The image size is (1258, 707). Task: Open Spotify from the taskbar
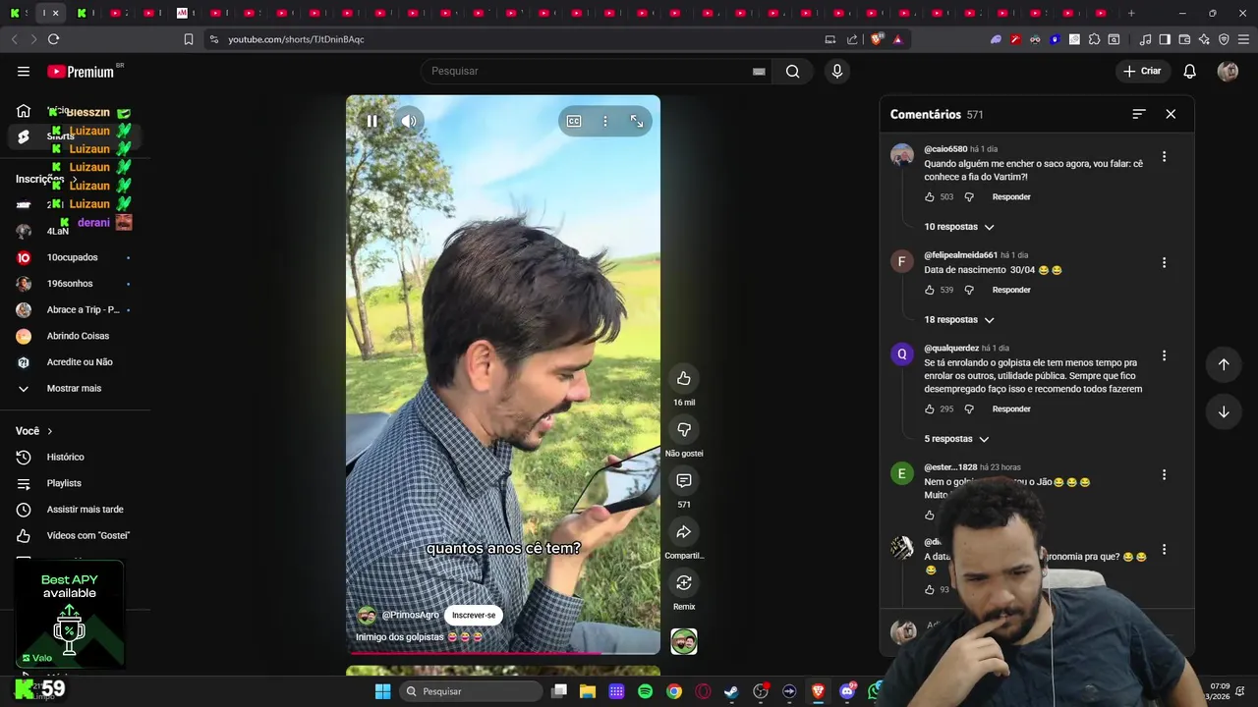coord(645,691)
